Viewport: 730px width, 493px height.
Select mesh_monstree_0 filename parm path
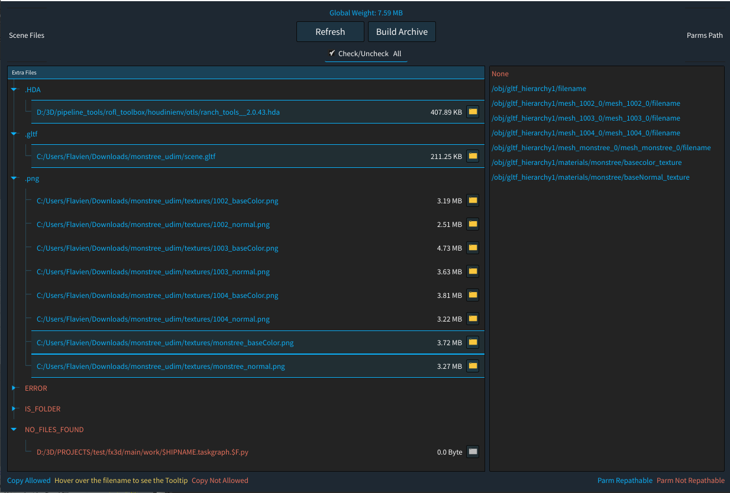pyautogui.click(x=601, y=148)
